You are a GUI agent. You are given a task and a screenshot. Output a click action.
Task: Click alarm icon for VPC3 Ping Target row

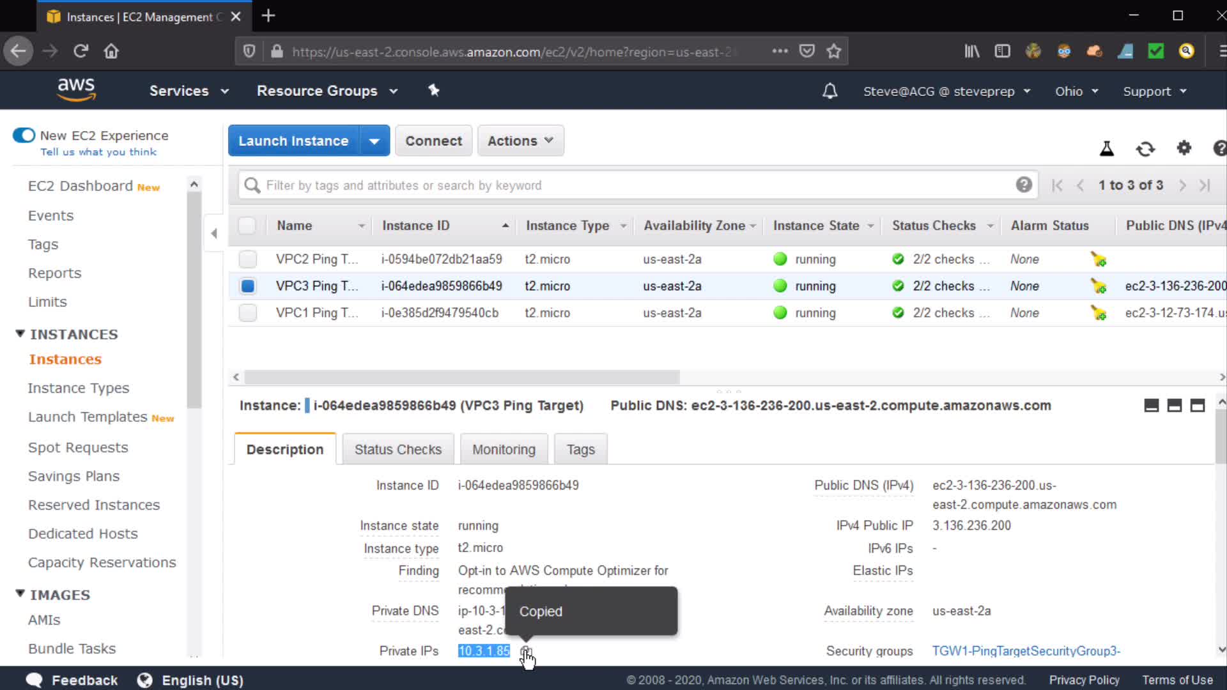click(x=1099, y=286)
